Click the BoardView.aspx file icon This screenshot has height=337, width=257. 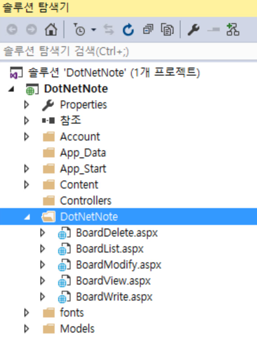(x=64, y=281)
